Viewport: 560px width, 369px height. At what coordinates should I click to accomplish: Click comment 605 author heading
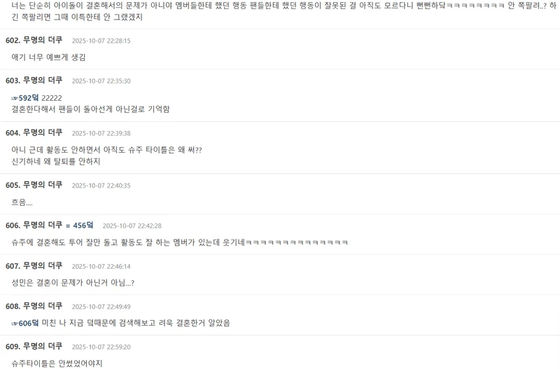34,185
